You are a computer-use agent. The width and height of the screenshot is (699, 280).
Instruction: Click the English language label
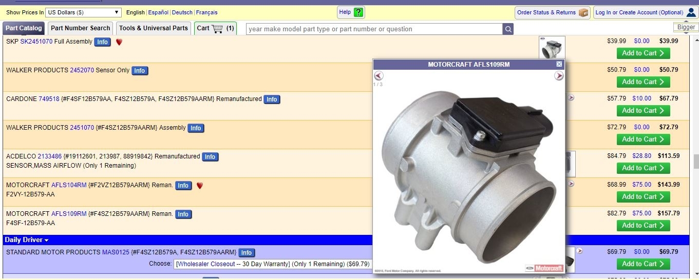click(x=136, y=12)
